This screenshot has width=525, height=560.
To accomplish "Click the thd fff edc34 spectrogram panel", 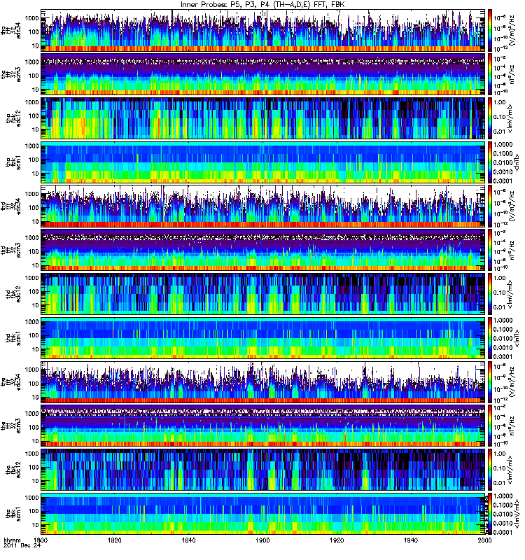I will click(x=263, y=206).
